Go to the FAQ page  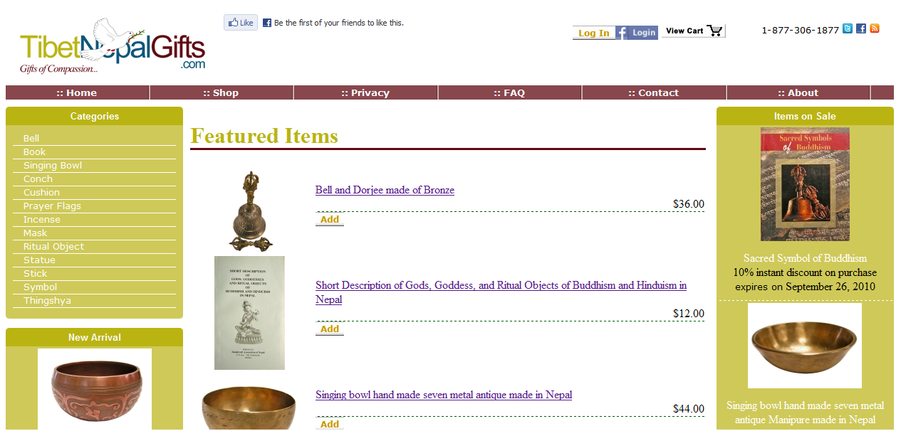coord(509,92)
